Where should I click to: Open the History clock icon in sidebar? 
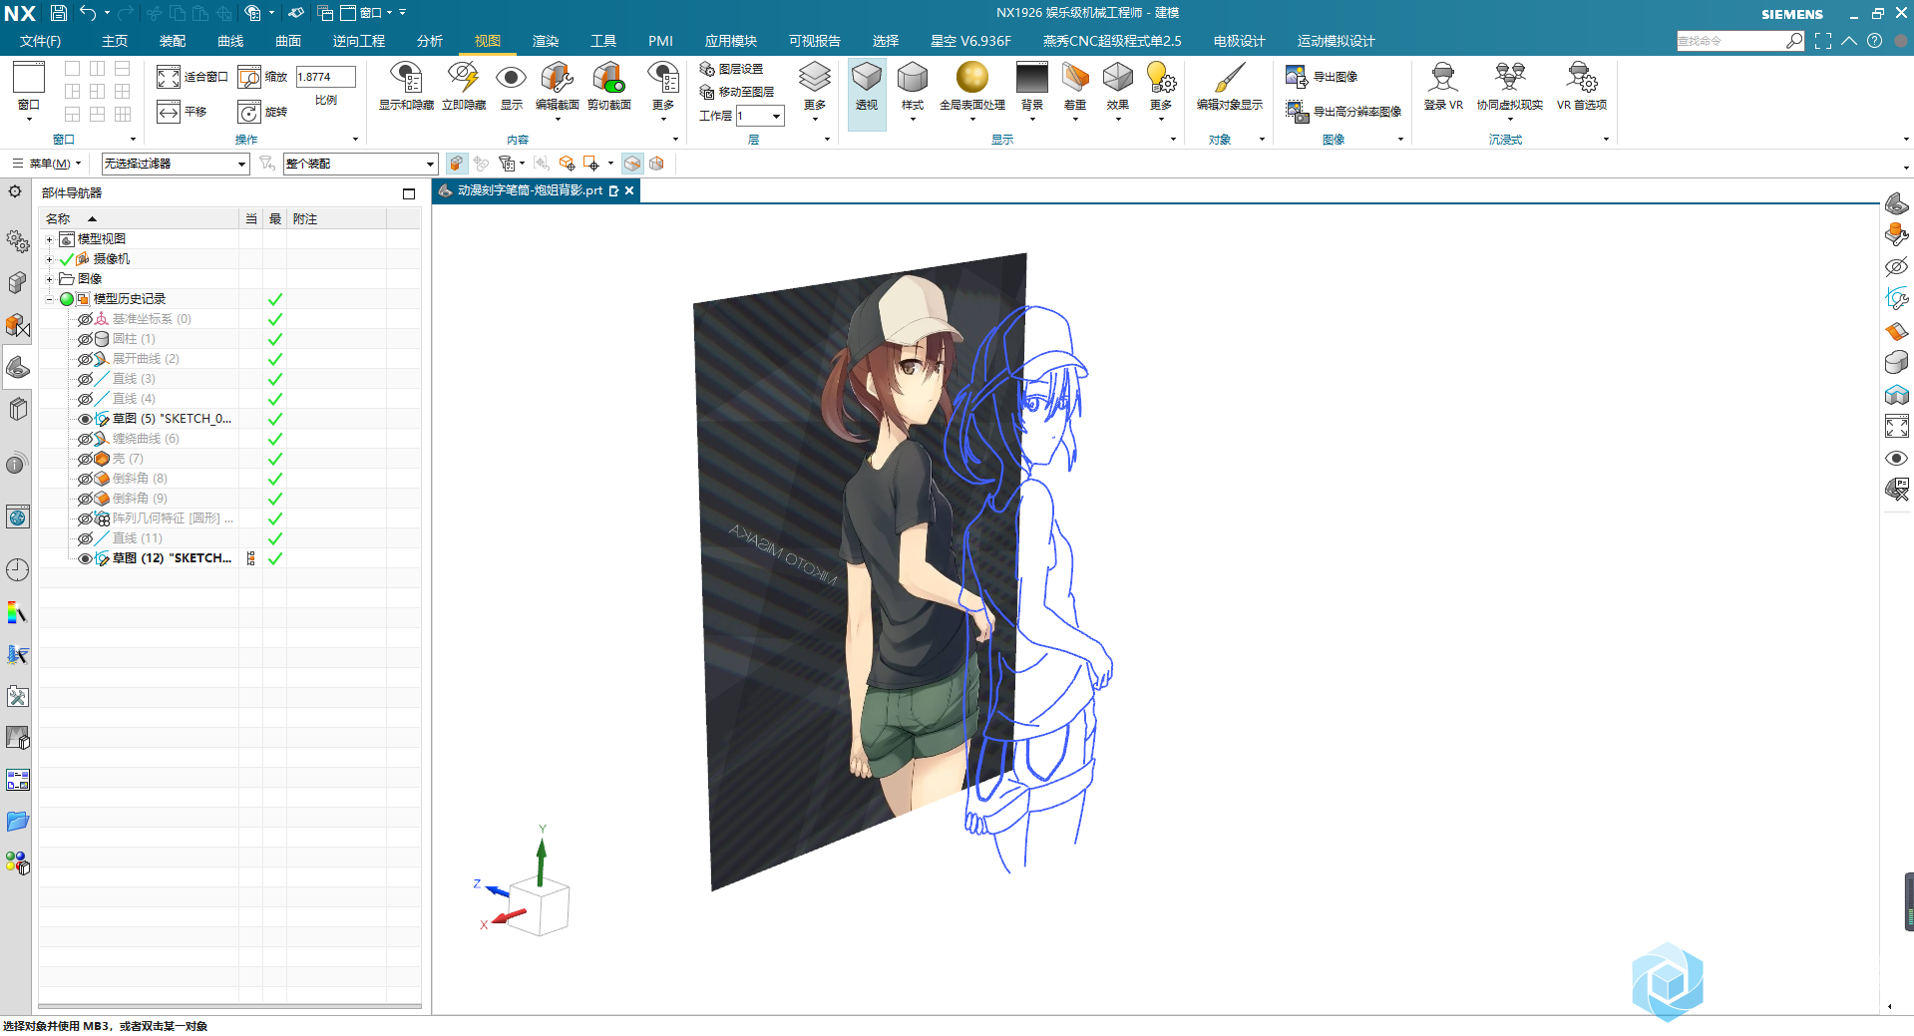pos(17,570)
